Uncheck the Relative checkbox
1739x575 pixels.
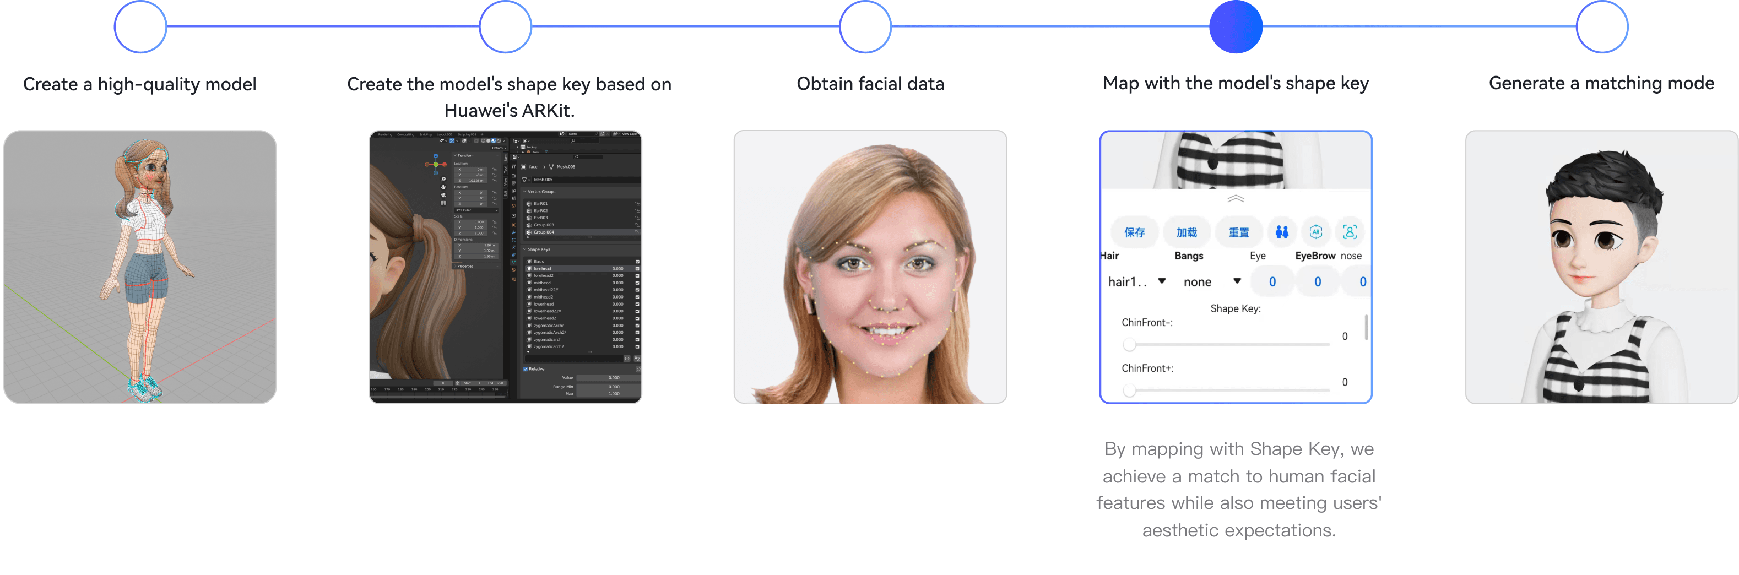(x=525, y=369)
